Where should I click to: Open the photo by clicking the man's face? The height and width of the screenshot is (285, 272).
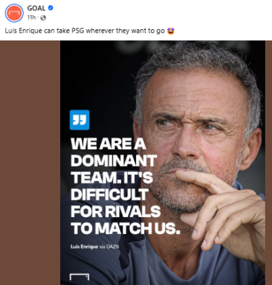[191, 136]
